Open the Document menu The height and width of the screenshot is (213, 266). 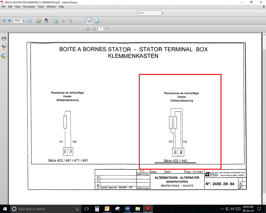[x=29, y=7]
